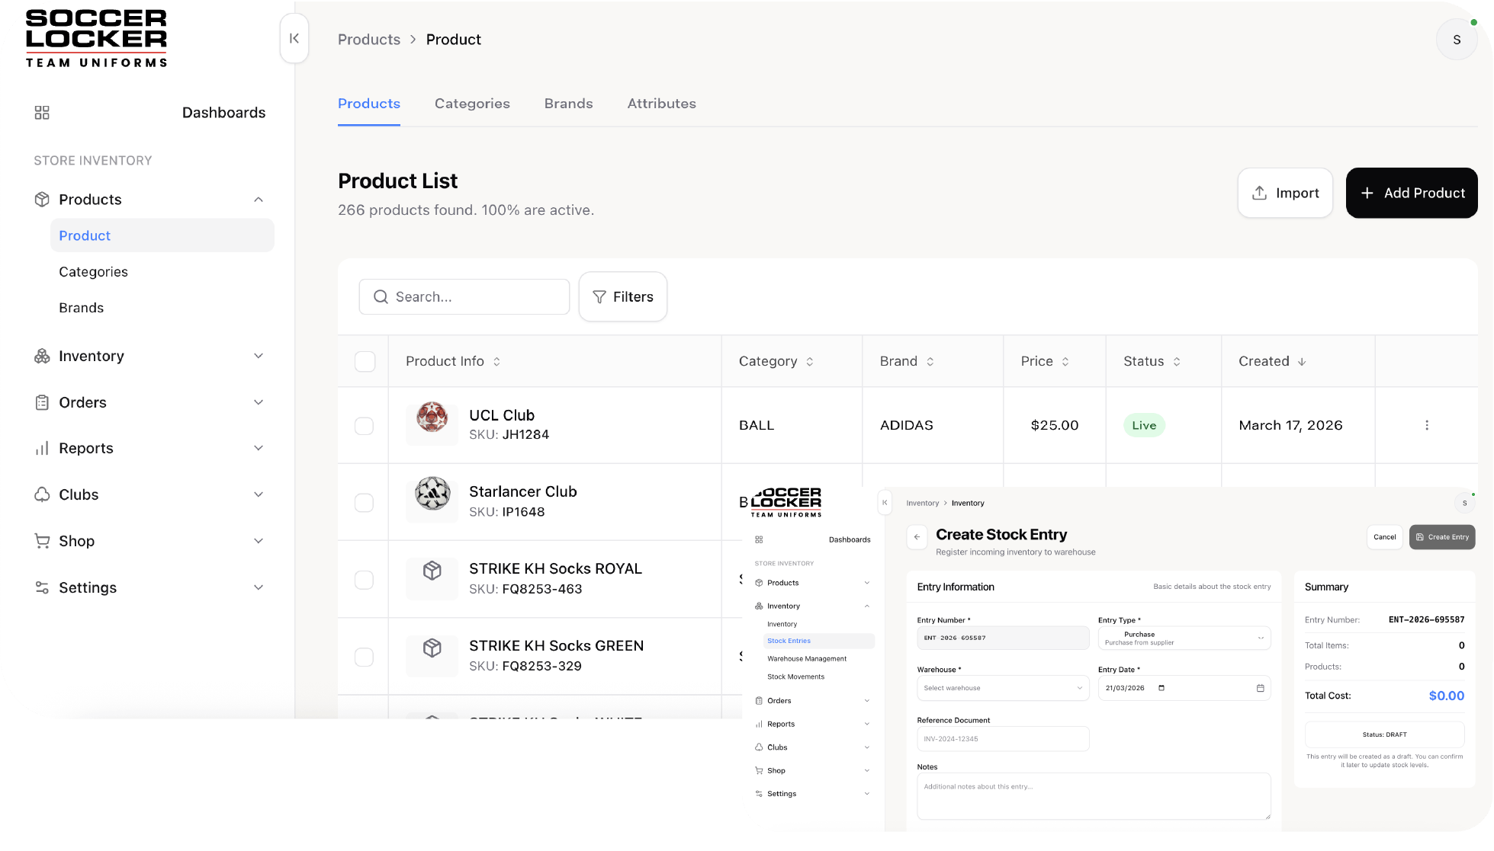1494x851 pixels.
Task: Click back arrow beside Create Stock Entry
Action: pyautogui.click(x=917, y=537)
